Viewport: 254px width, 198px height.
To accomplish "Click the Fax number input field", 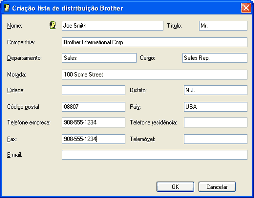I will pos(93,139).
